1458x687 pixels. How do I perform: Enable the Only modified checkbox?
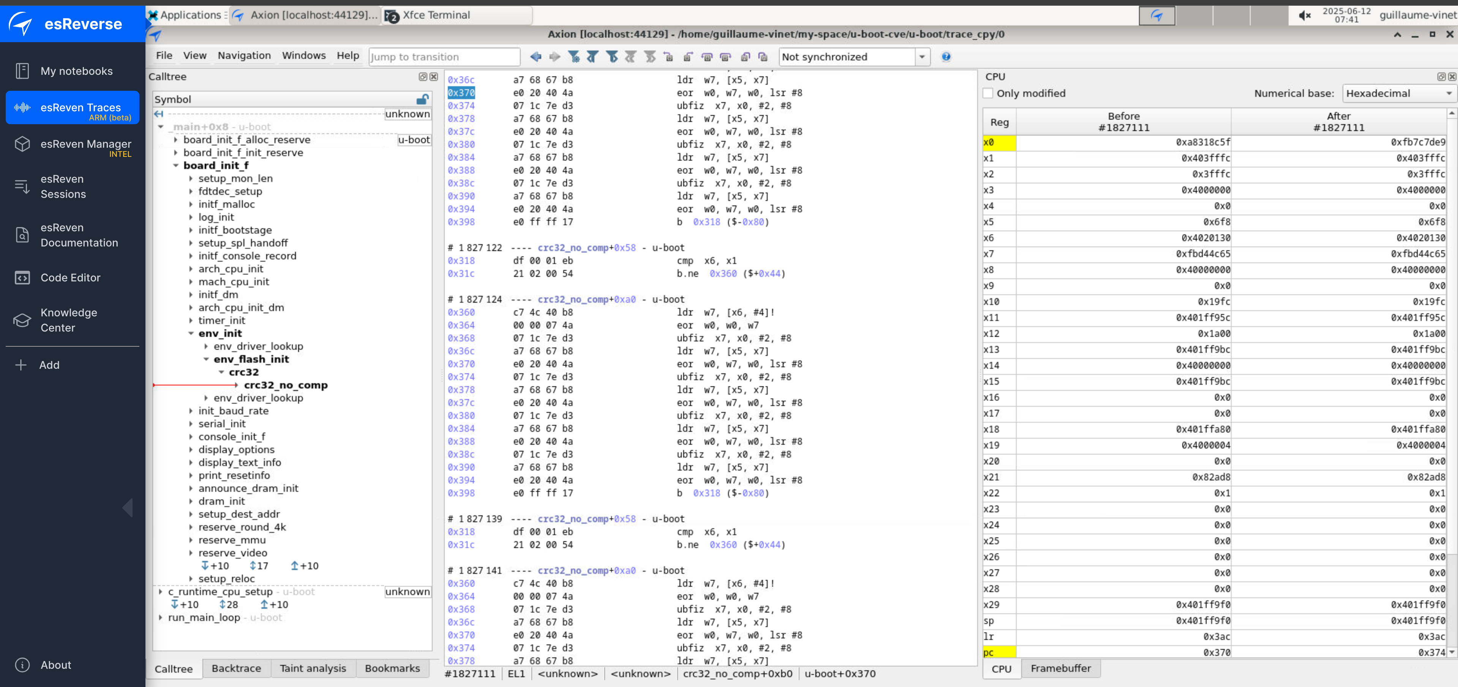pyautogui.click(x=988, y=93)
